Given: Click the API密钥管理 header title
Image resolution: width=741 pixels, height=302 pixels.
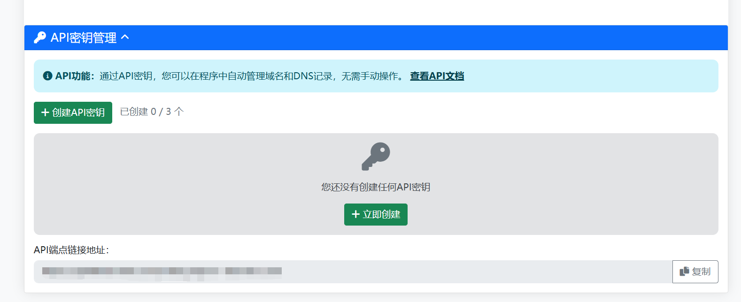Looking at the screenshot, I should tap(83, 38).
